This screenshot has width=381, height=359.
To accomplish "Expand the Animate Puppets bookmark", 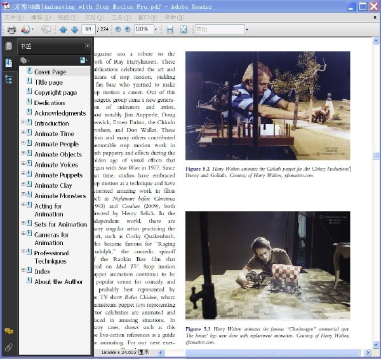I will (x=23, y=173).
